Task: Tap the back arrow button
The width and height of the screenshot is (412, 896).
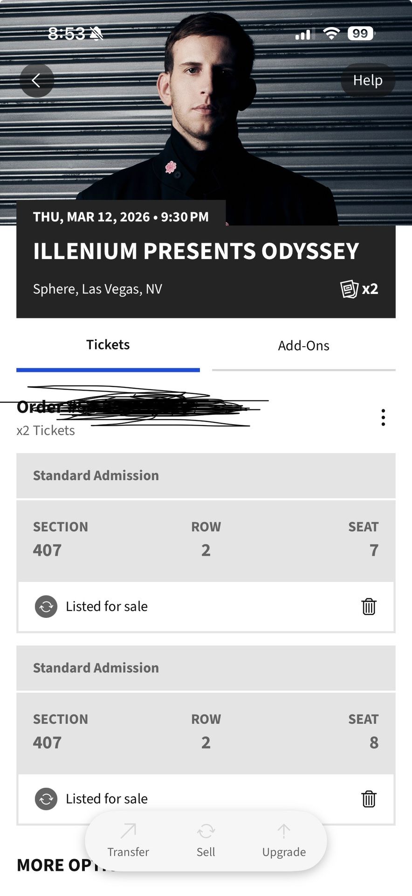Action: (x=36, y=81)
